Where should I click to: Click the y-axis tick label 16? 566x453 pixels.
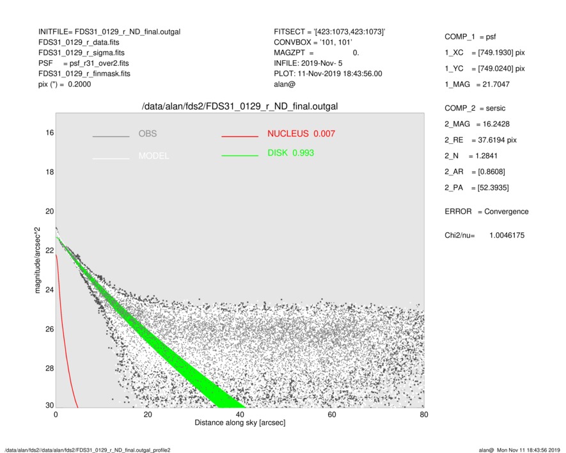pyautogui.click(x=49, y=132)
